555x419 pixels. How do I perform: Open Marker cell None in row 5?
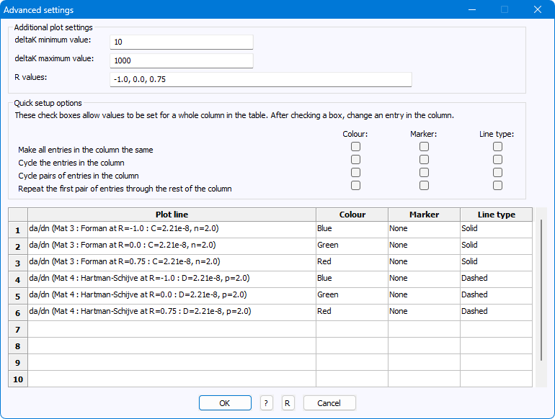tap(424, 296)
